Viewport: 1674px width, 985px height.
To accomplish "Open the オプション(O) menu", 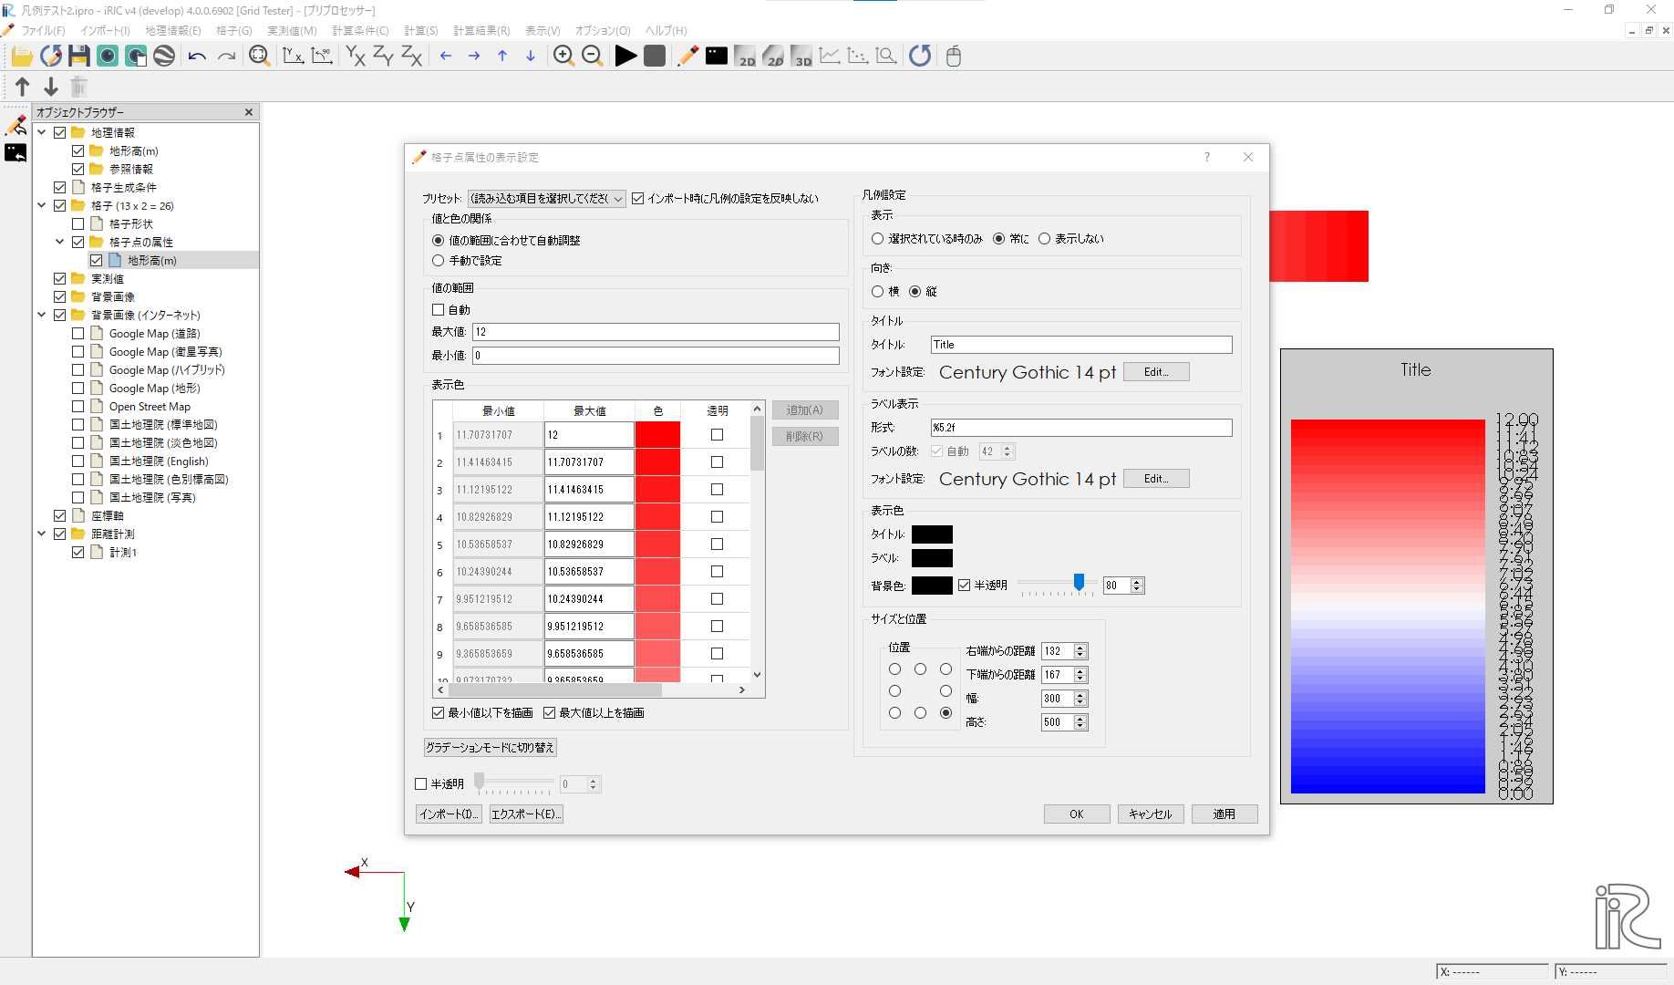I will 602,30.
